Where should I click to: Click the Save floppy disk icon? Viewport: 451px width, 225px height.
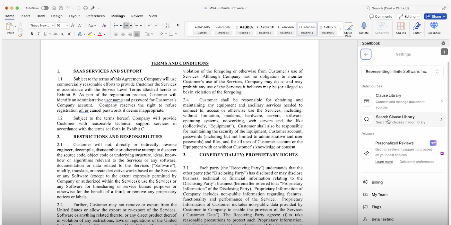[61, 8]
